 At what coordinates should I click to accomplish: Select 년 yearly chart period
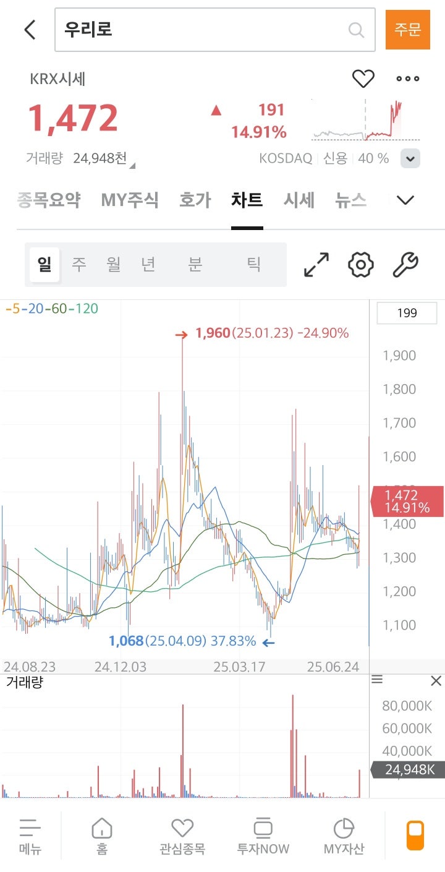[x=148, y=265]
